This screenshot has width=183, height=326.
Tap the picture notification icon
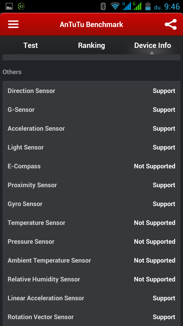9,7
